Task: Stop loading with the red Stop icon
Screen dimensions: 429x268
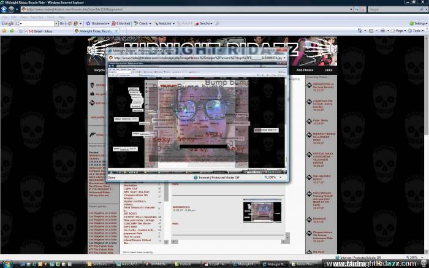Action: pos(363,9)
